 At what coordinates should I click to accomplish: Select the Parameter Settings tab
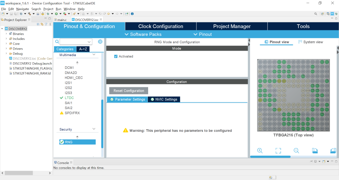click(127, 99)
